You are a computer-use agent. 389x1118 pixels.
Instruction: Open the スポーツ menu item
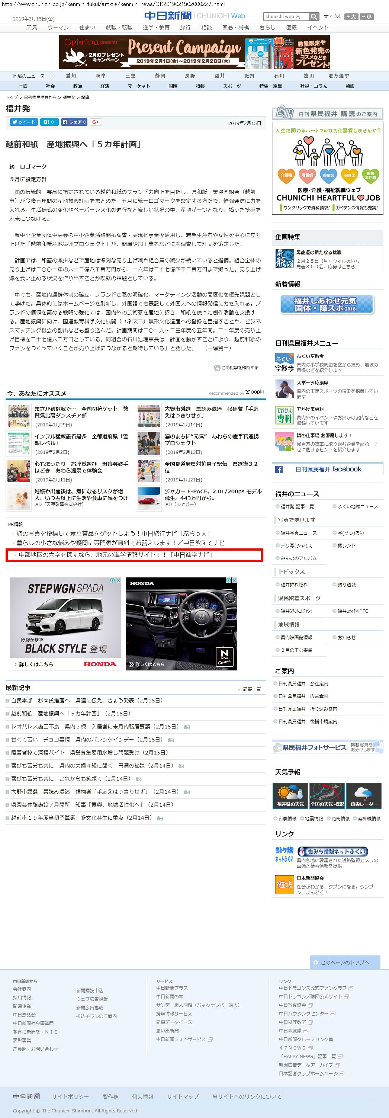[232, 86]
